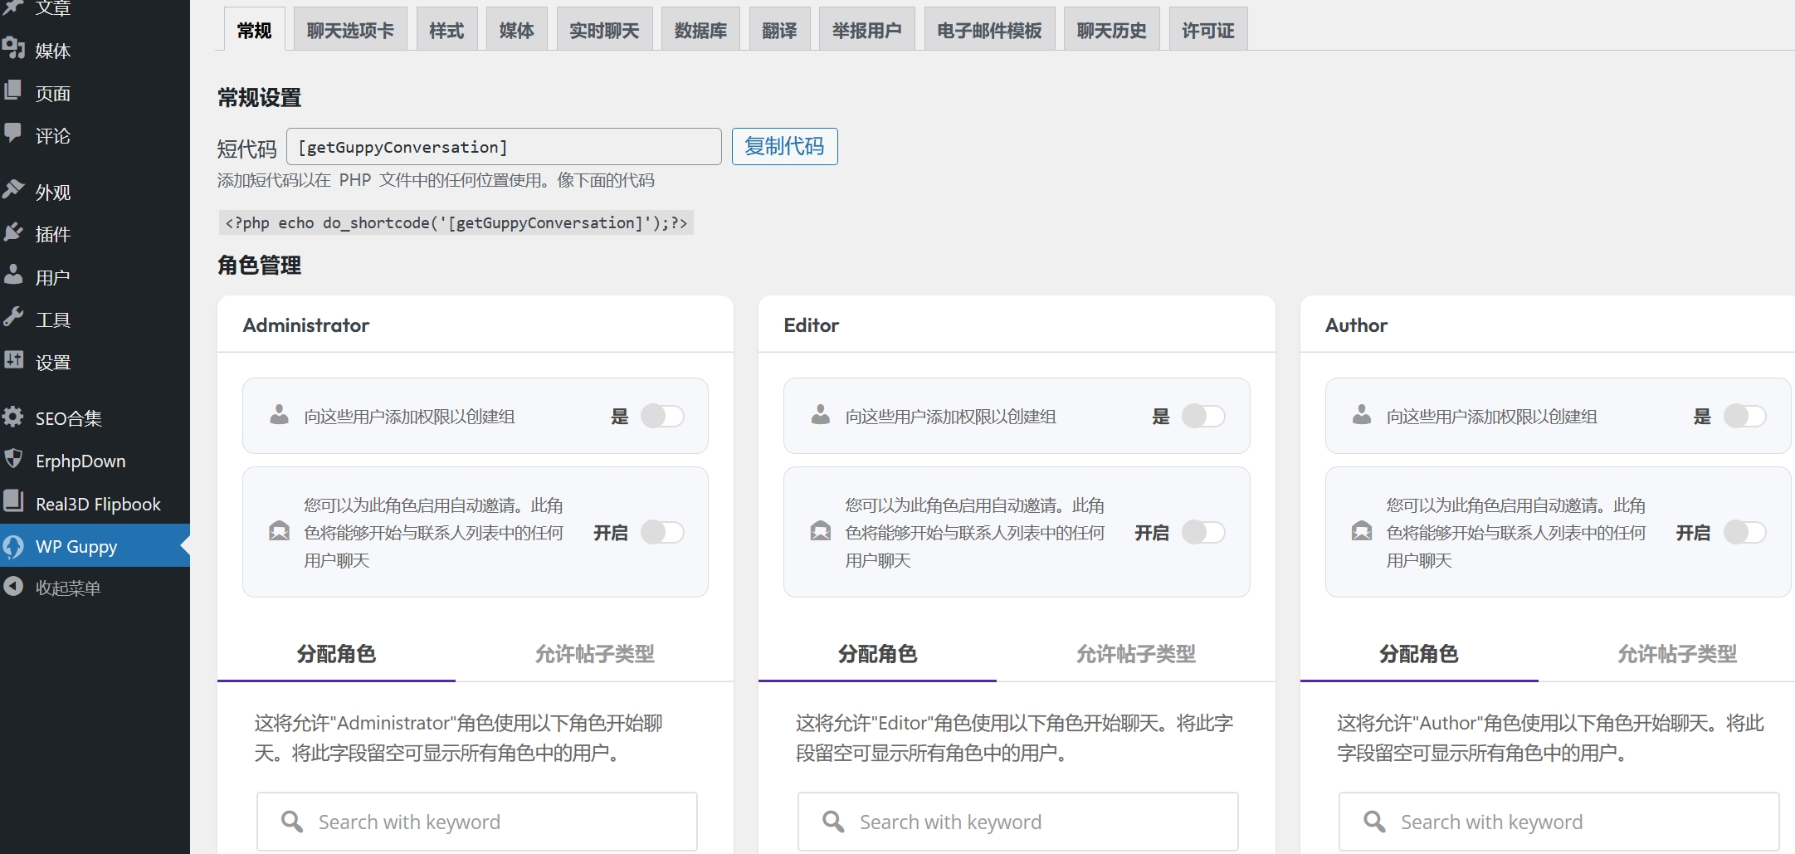Enable group creation toggle for Author
Viewport: 1795px width, 854px height.
click(x=1744, y=416)
